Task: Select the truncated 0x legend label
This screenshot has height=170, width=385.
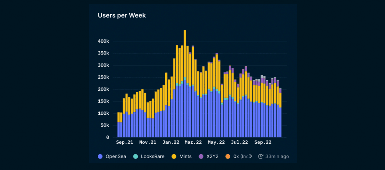Action: click(x=241, y=156)
